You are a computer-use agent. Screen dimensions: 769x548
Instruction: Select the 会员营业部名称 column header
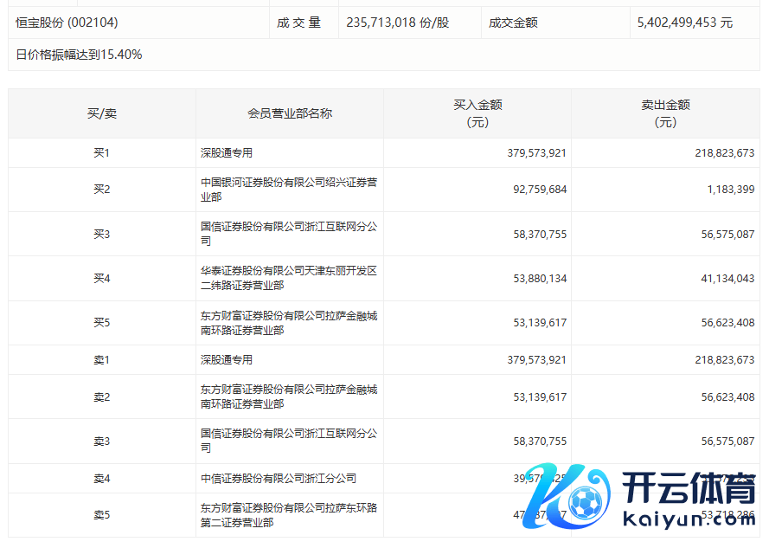pyautogui.click(x=290, y=113)
